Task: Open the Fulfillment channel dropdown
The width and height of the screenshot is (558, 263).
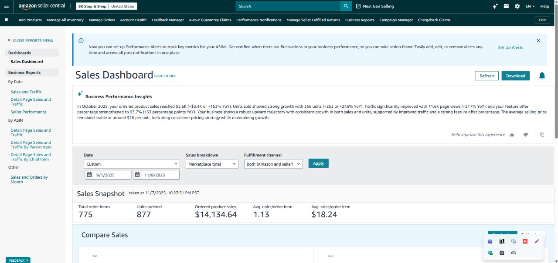Action: [273, 164]
